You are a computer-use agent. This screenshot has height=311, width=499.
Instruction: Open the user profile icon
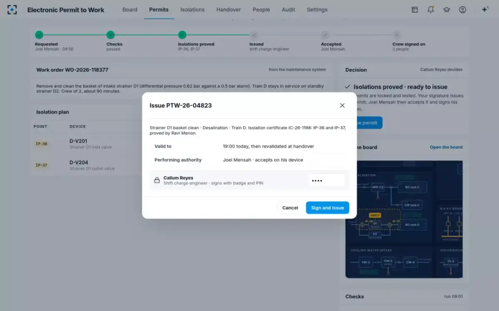click(x=462, y=10)
